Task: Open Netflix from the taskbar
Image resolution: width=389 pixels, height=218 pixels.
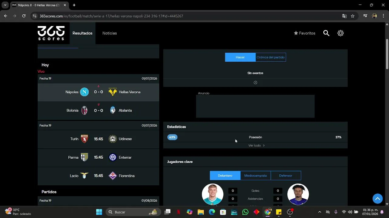Action: [x=179, y=212]
